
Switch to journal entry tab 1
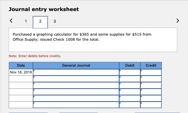[x=26, y=21]
